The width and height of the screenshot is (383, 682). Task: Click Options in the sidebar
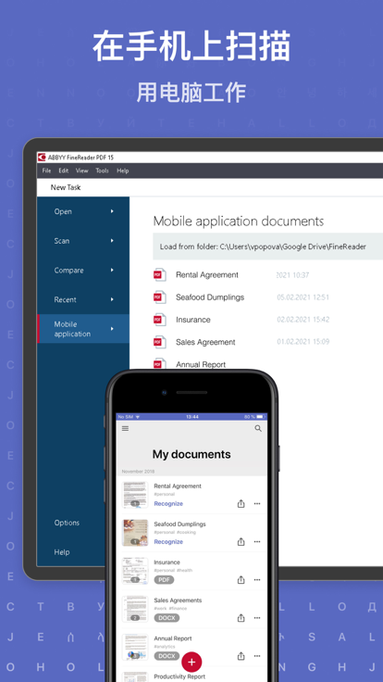pos(67,523)
